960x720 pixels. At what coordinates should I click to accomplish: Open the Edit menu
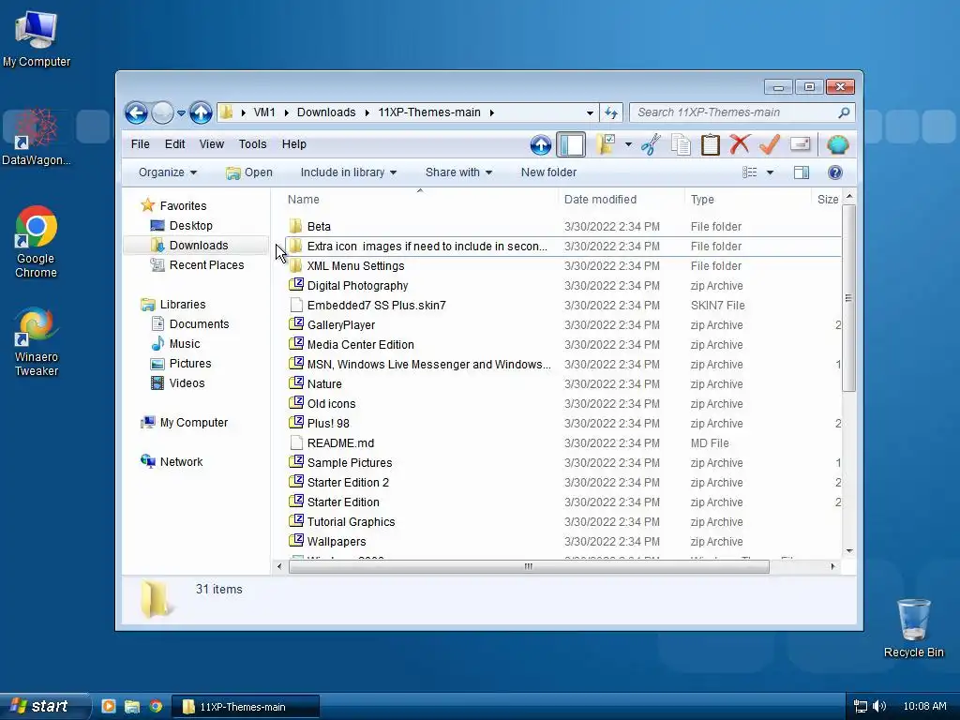pyautogui.click(x=174, y=143)
